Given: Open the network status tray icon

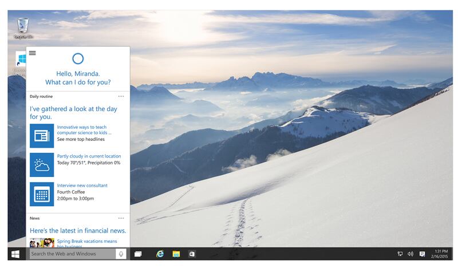Looking at the screenshot, I should coord(400,254).
